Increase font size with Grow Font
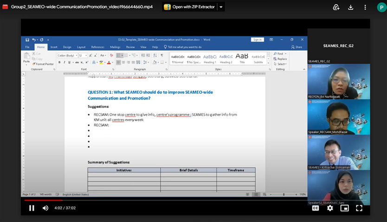This screenshot has height=222, width=387. click(90, 56)
